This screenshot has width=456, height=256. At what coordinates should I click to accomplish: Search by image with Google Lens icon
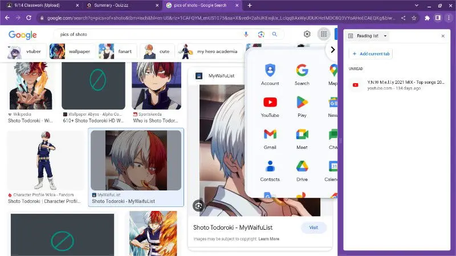tap(261, 34)
